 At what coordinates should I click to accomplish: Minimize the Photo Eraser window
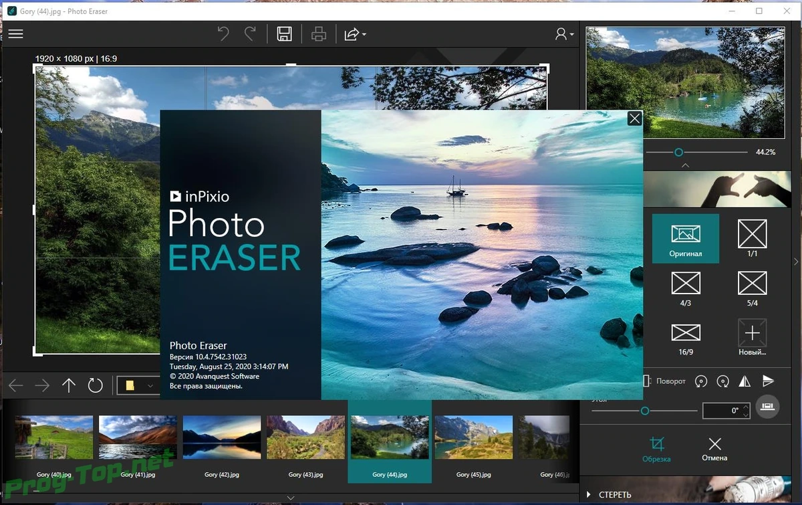pos(732,11)
